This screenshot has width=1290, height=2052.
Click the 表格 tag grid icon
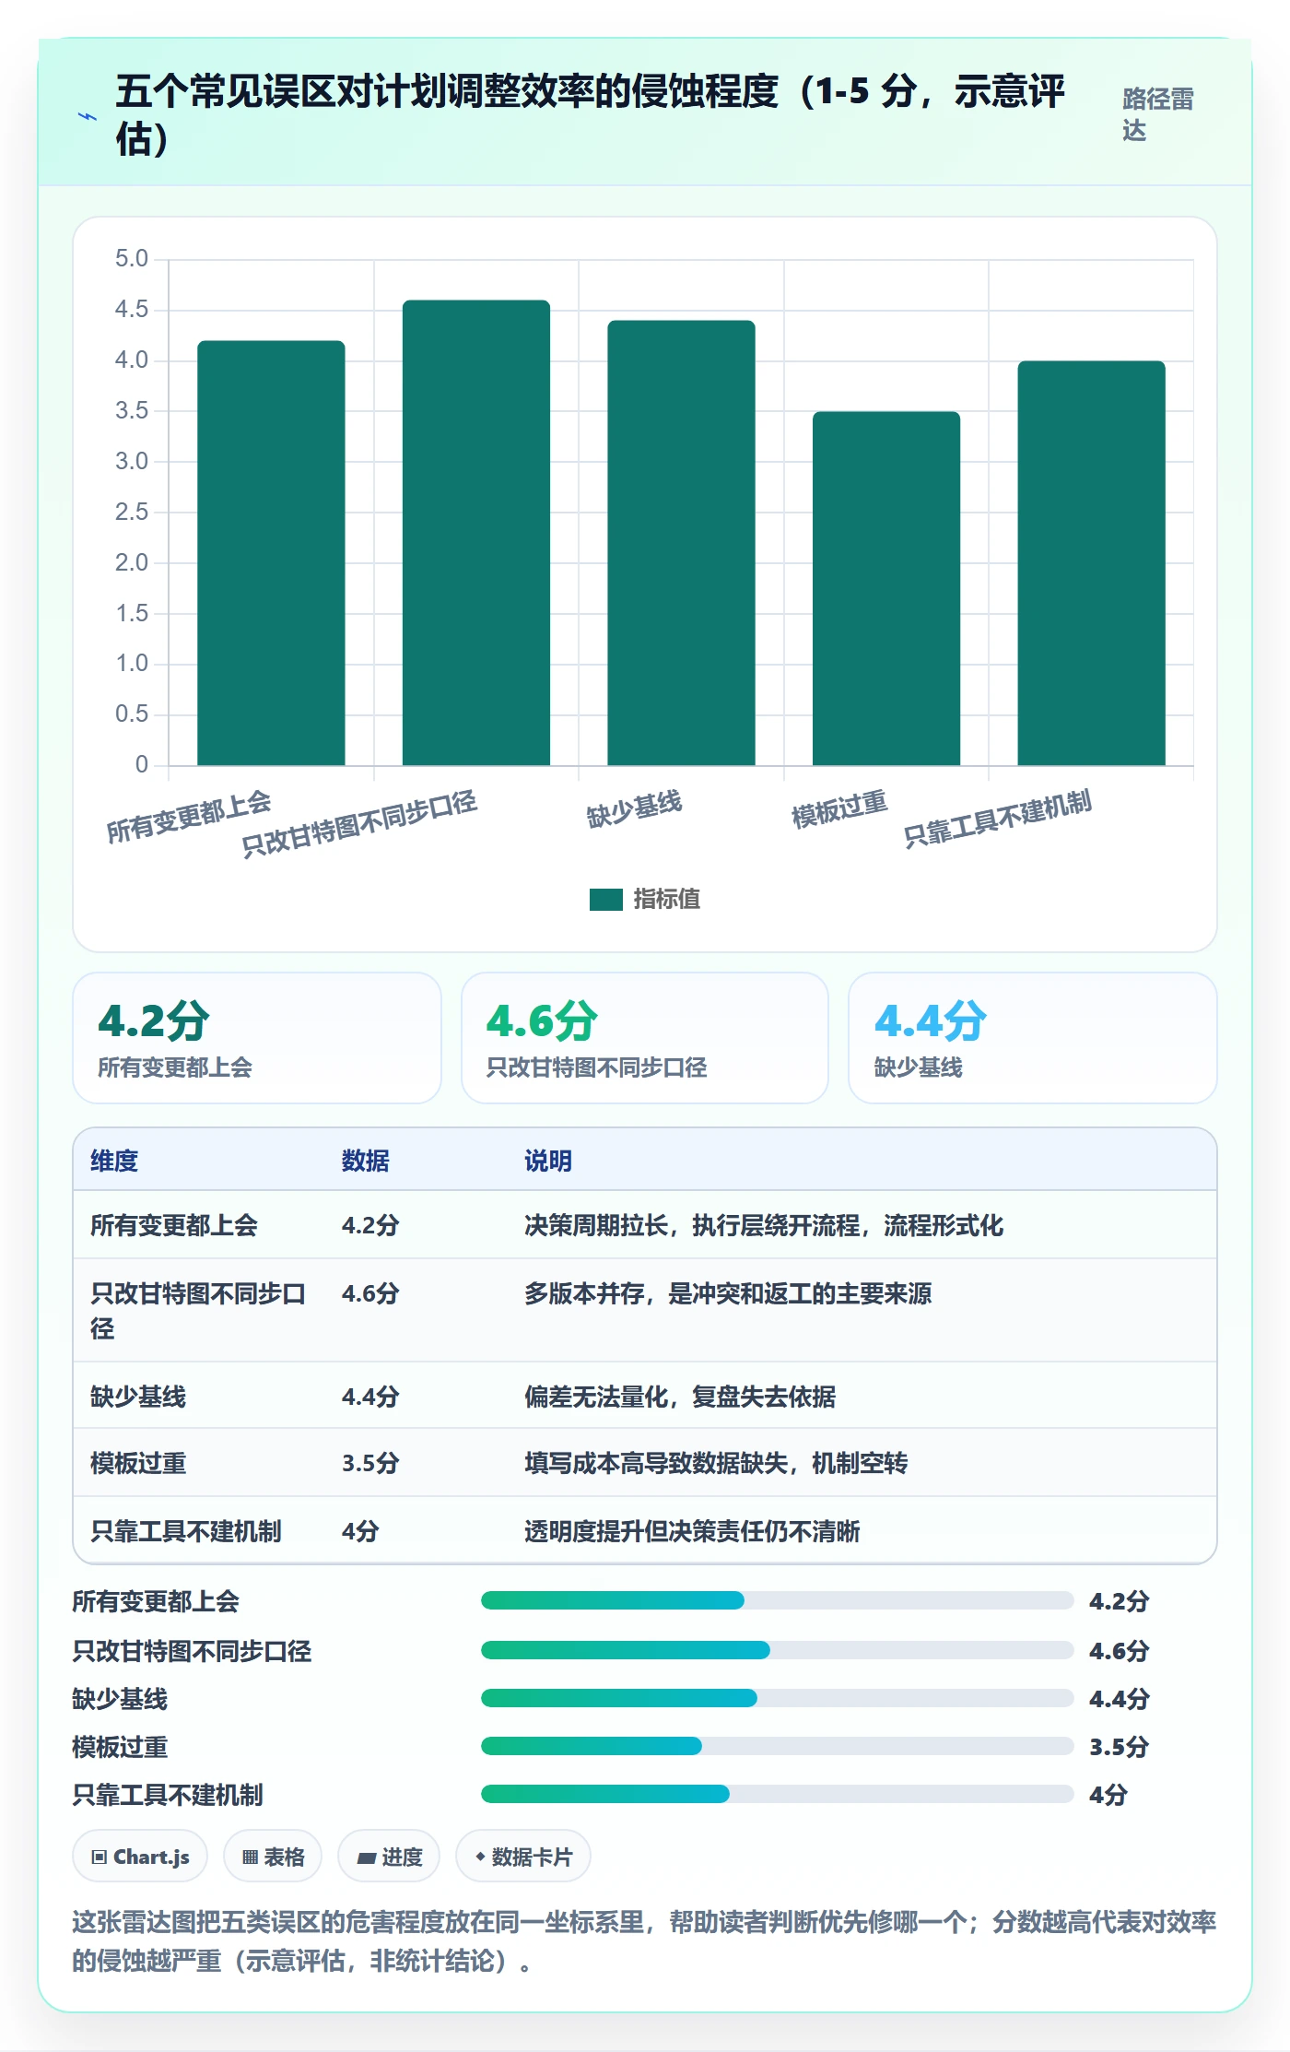[x=250, y=1857]
